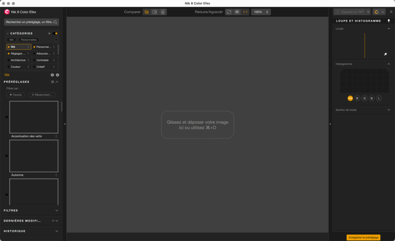This screenshot has height=241, width=395.
Task: Favorite the Accentuation des verts preset
Action: (x=7, y=117)
